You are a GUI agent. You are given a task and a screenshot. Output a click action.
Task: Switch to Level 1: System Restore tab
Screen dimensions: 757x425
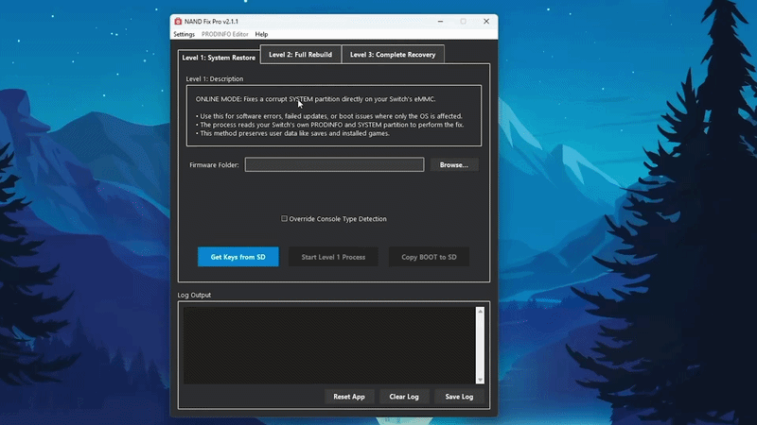click(x=219, y=58)
